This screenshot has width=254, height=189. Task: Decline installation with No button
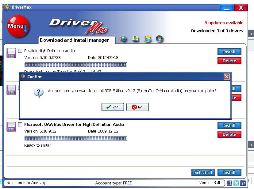[137, 107]
